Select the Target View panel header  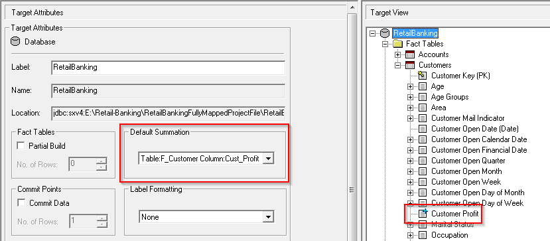pyautogui.click(x=389, y=13)
